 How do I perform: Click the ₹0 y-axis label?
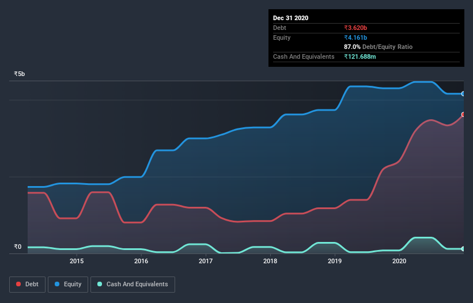tap(18, 247)
